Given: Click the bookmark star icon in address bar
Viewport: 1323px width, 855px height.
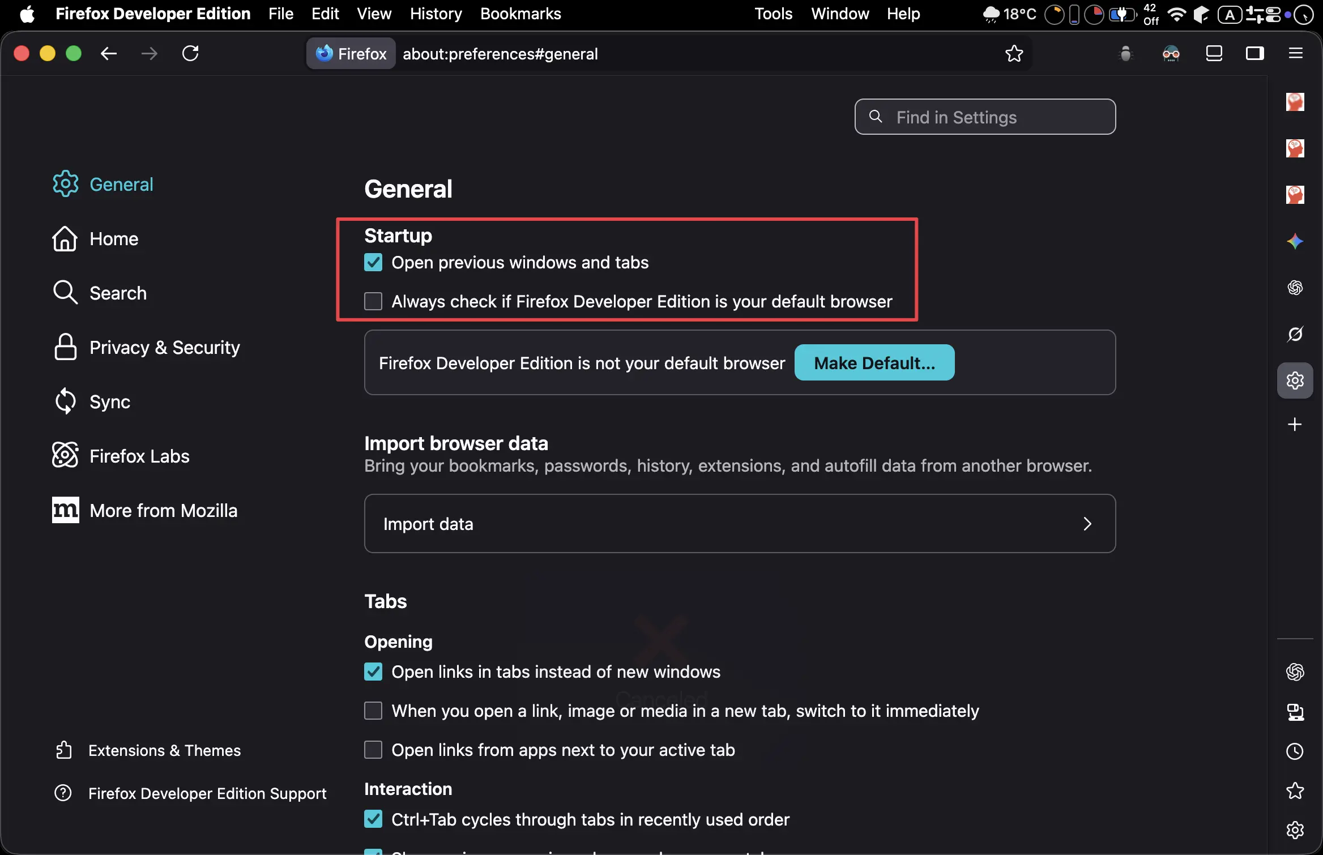Looking at the screenshot, I should point(1014,54).
